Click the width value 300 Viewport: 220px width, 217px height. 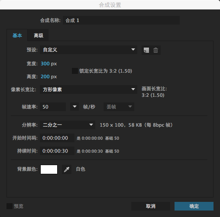pyautogui.click(x=45, y=64)
